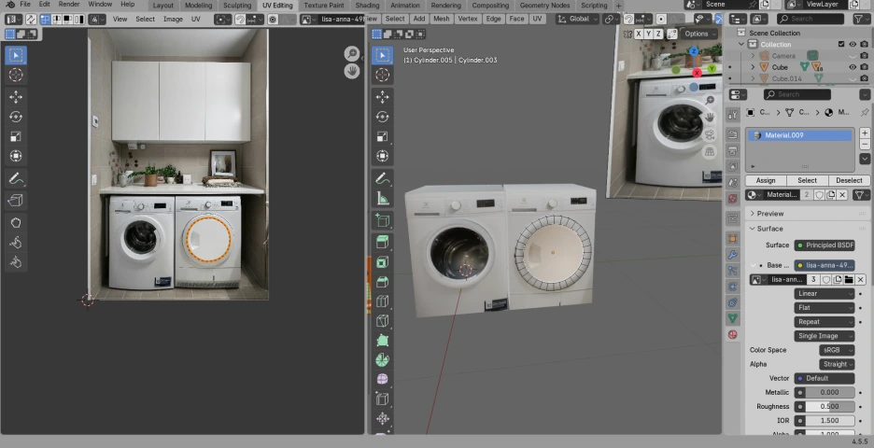Open the Render menu
The height and width of the screenshot is (448, 874).
coord(69,5)
